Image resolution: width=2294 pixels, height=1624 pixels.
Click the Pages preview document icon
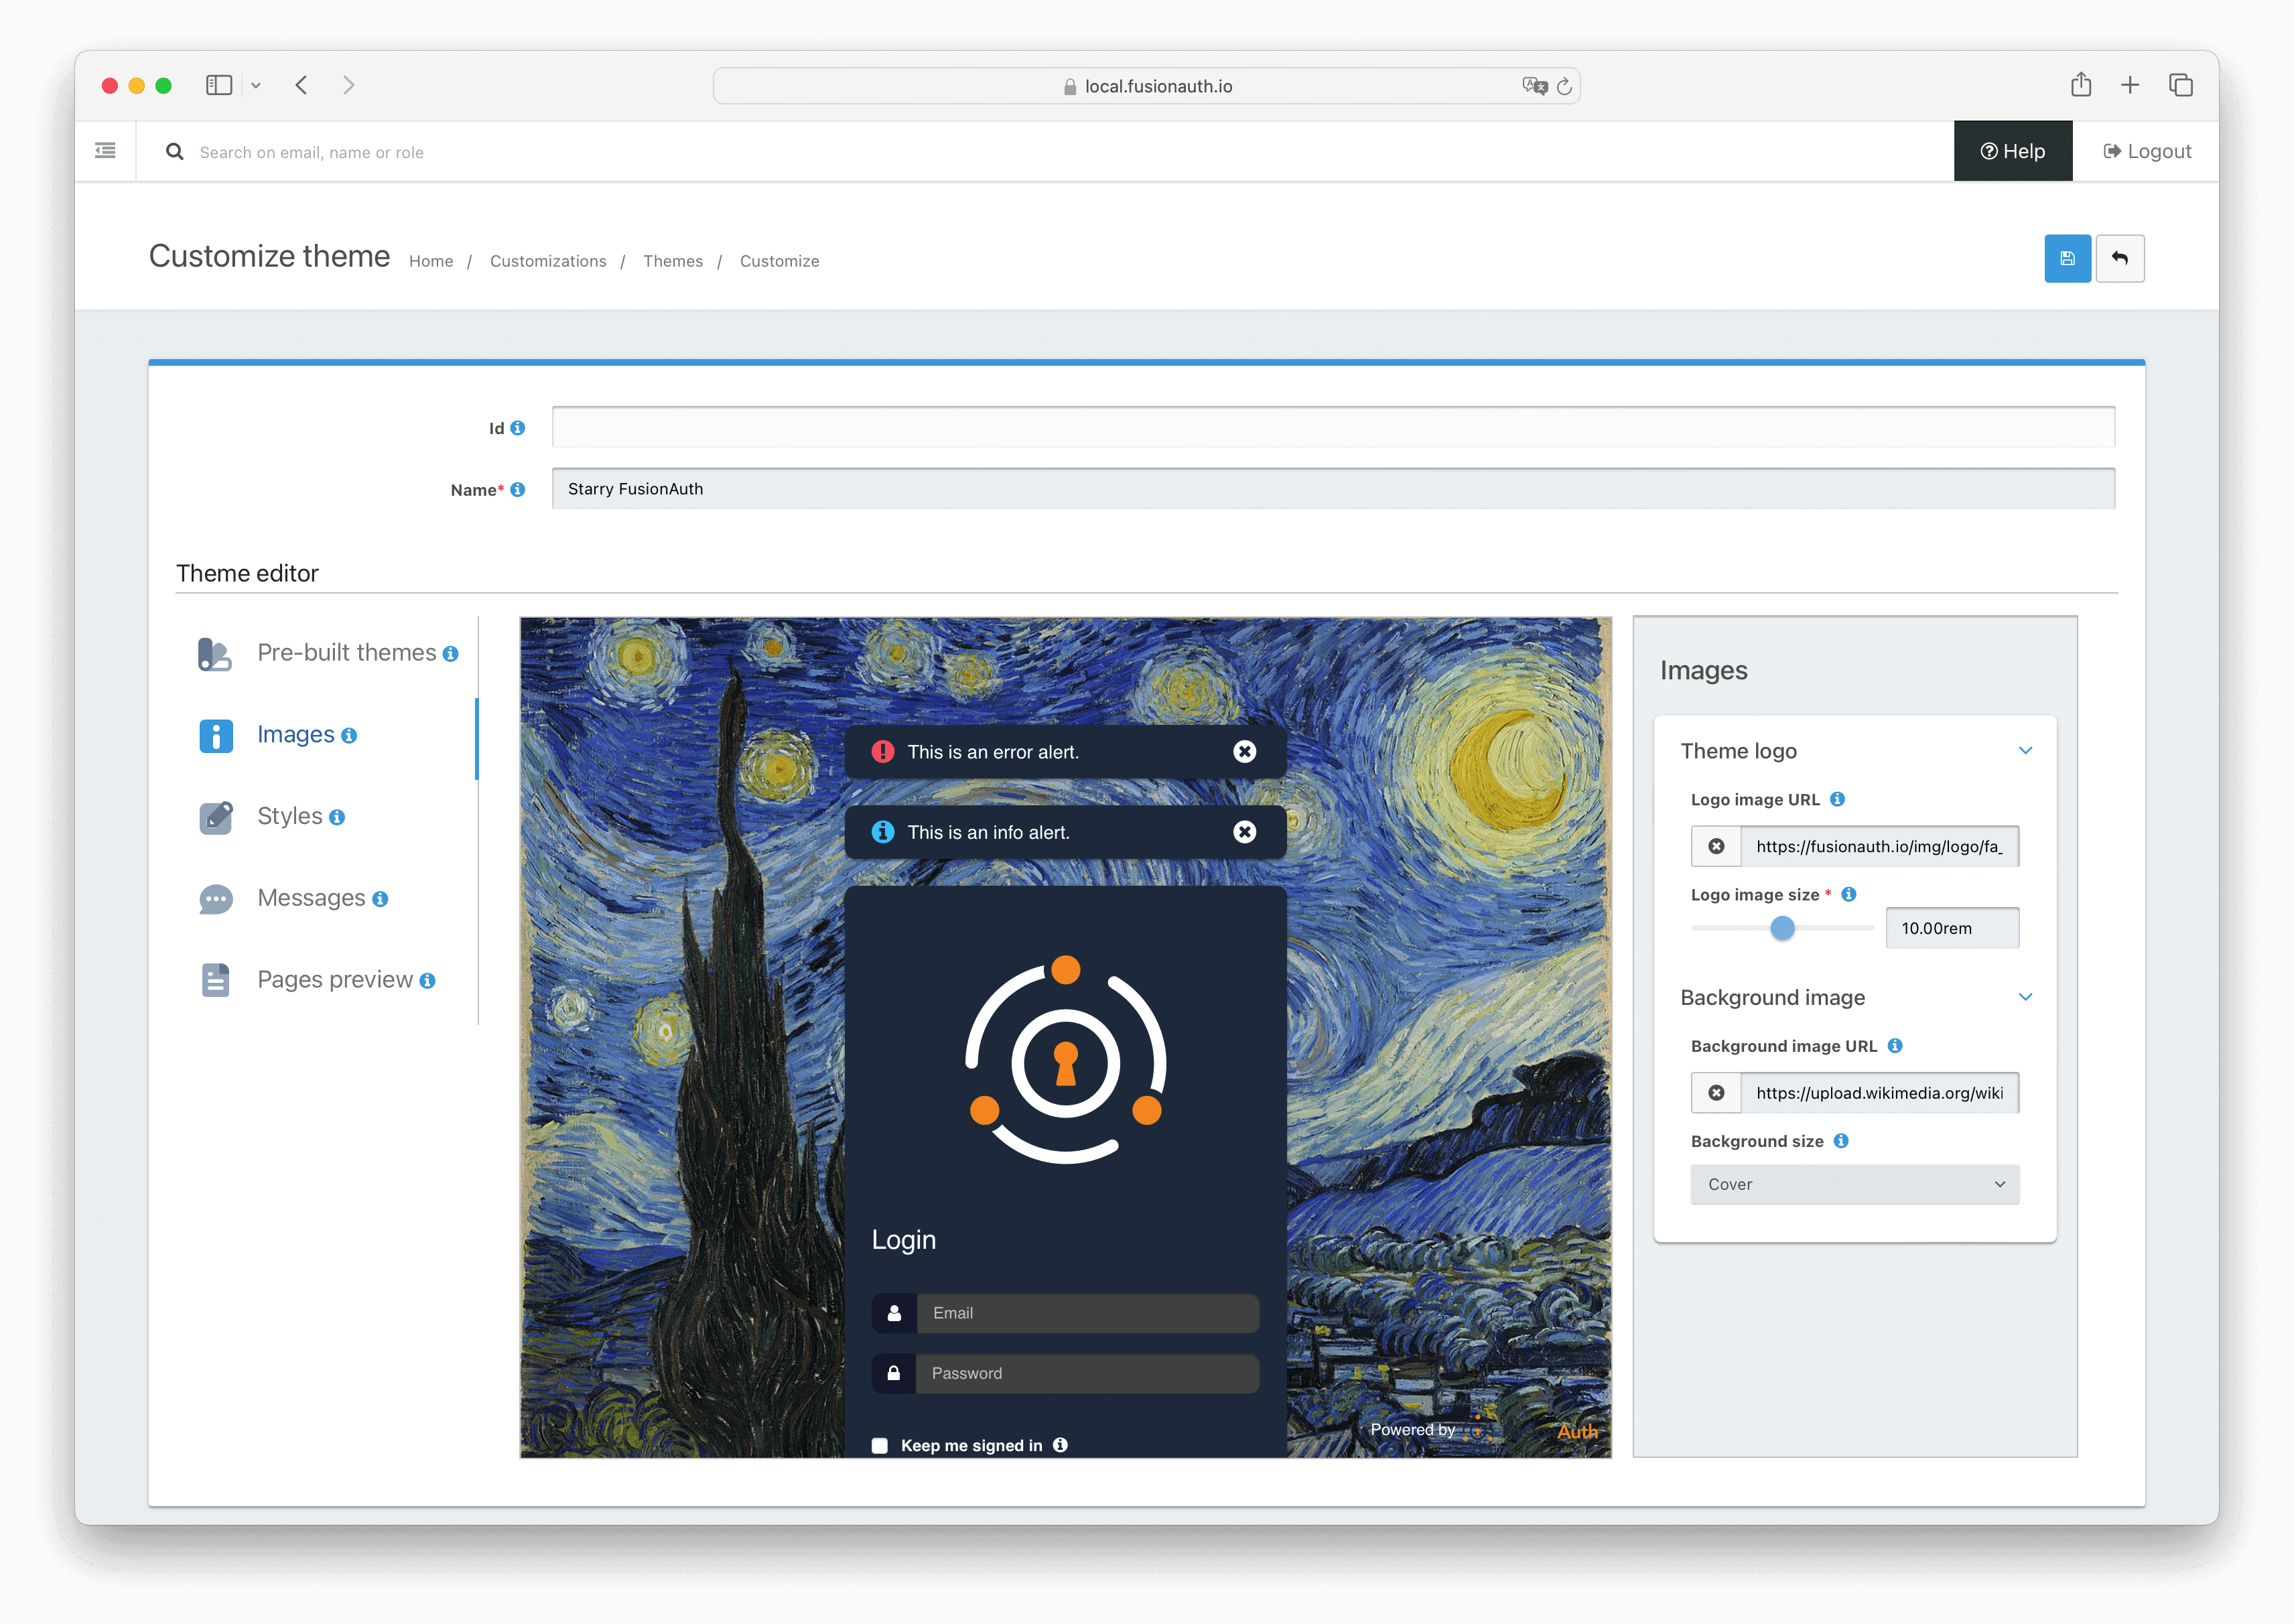coord(215,980)
